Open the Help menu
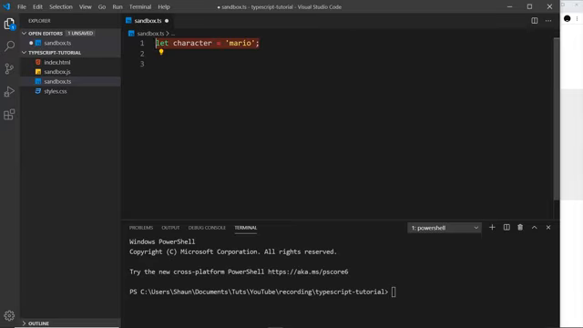Viewport: 583px width, 328px height. pyautogui.click(x=164, y=6)
